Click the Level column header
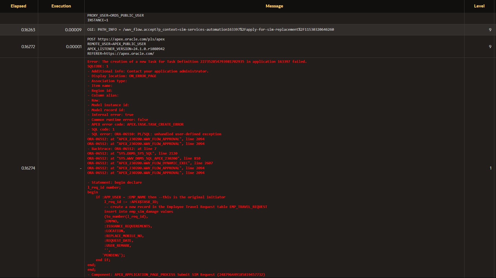496x278 pixels. (x=479, y=6)
